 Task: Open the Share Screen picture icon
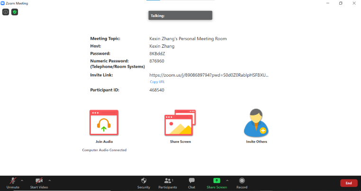click(180, 123)
